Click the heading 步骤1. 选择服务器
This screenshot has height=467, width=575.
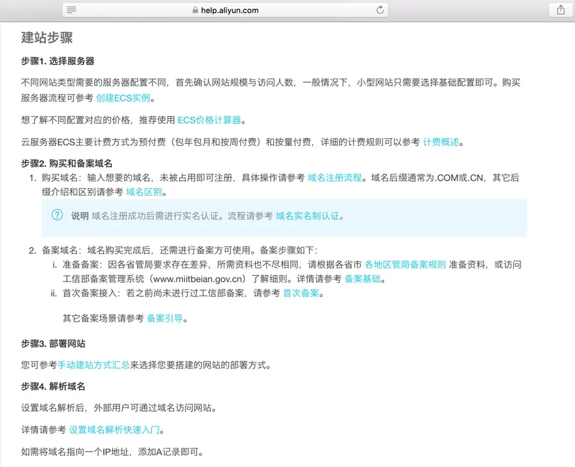[x=58, y=61]
